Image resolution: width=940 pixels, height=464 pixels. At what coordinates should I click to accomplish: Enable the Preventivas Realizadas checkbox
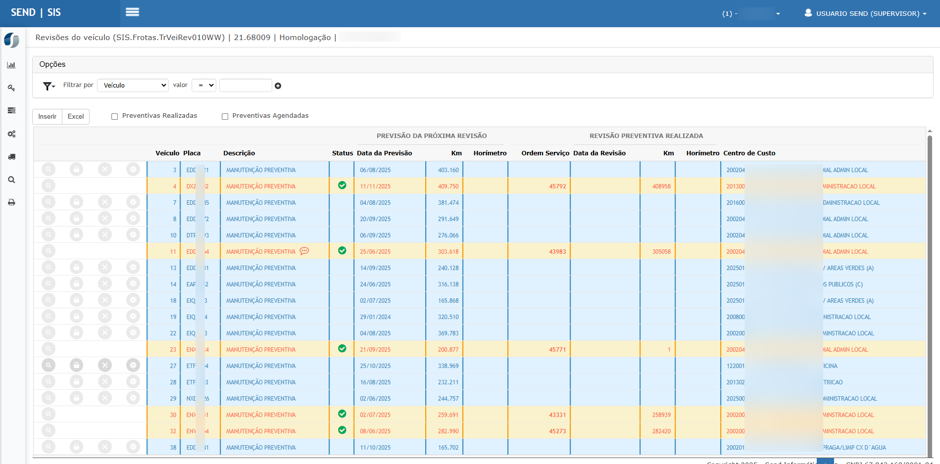coord(115,117)
